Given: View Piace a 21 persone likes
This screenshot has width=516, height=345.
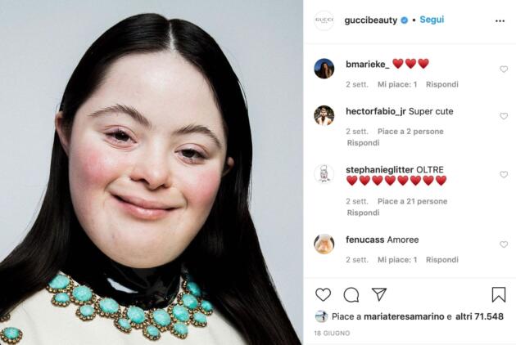Looking at the screenshot, I should click(412, 201).
